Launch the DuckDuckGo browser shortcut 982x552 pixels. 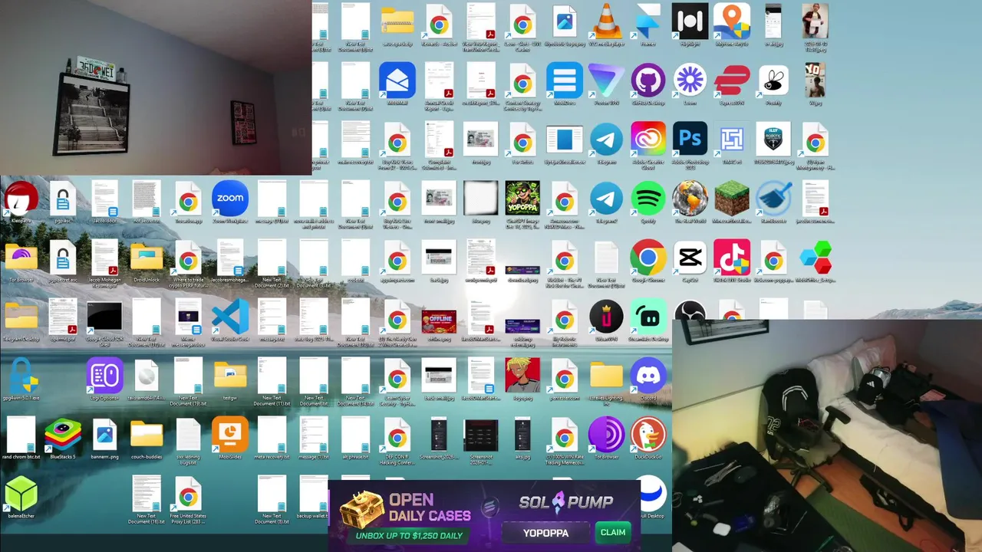pos(648,435)
